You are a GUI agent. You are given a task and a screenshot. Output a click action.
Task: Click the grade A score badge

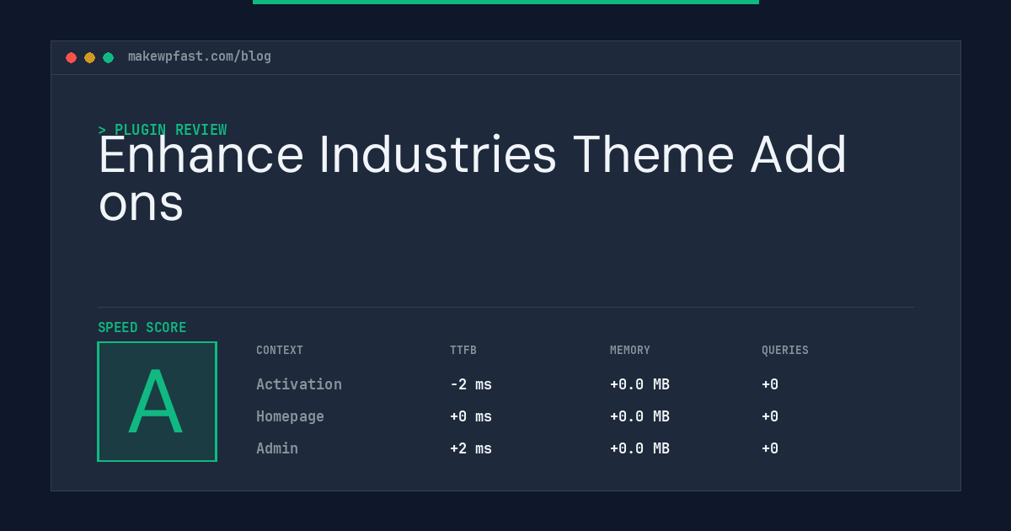157,401
